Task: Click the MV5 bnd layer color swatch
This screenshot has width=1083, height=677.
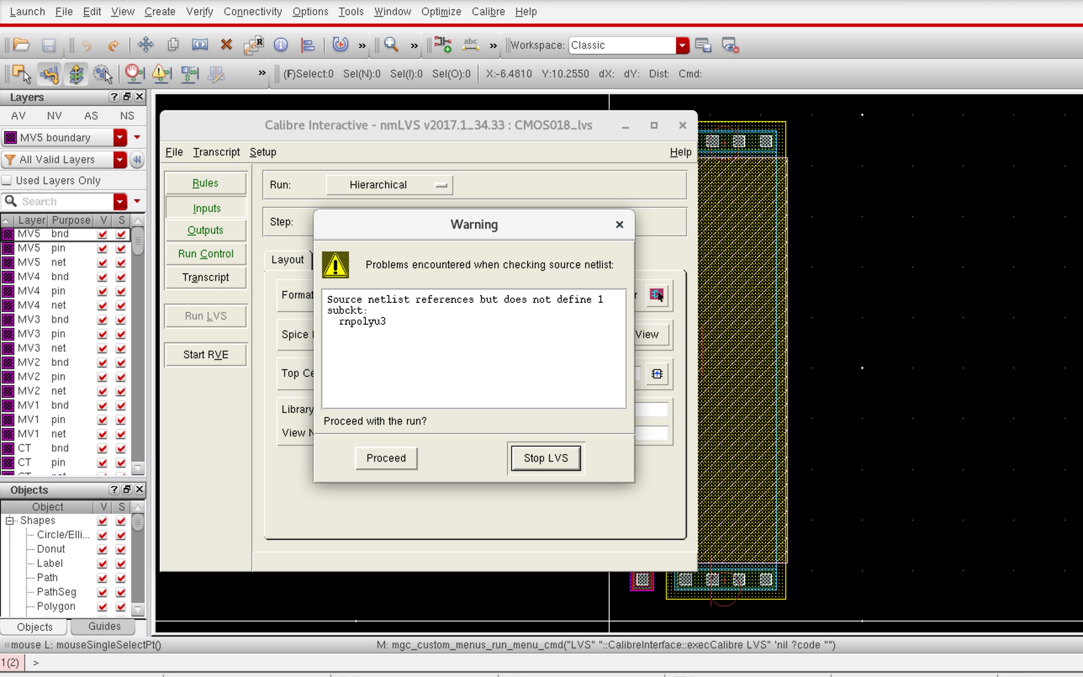Action: [x=8, y=234]
